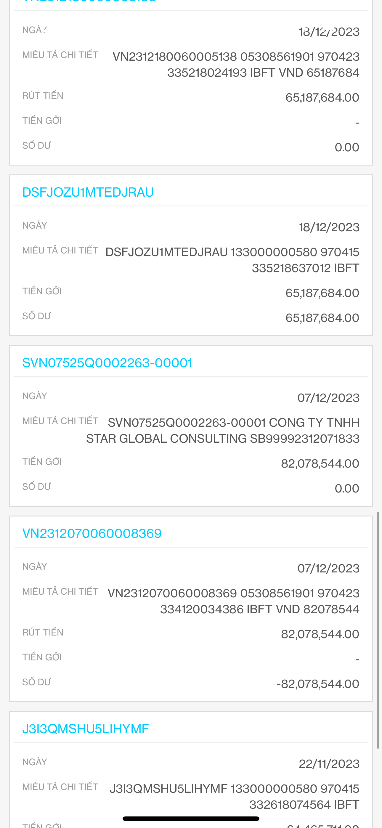Select the TIỀN GỞI amount in the DSFJOZU1MTEDJRAU card

coord(322,293)
